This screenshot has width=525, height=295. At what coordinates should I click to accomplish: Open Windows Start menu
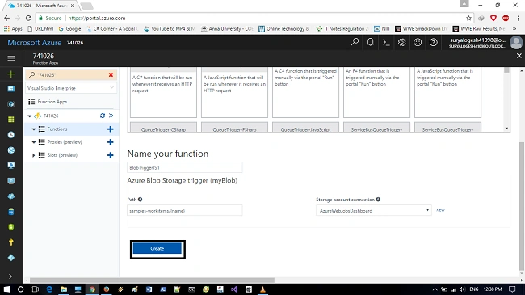6,289
